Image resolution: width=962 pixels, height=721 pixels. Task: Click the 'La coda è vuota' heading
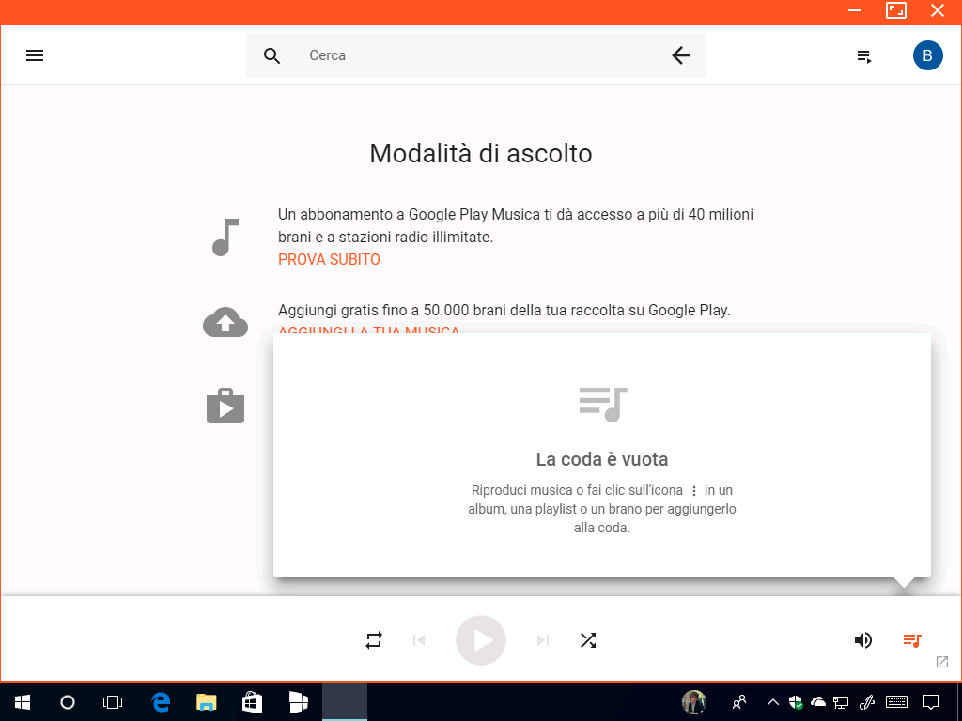pos(602,459)
